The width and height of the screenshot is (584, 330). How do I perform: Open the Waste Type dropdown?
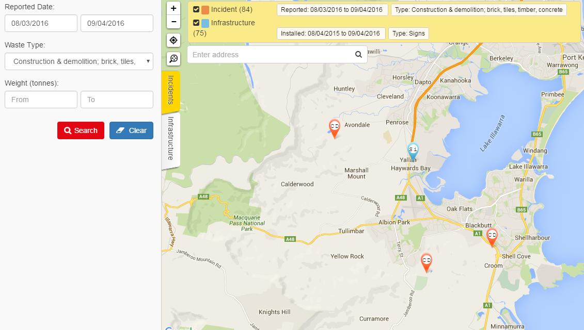point(79,61)
